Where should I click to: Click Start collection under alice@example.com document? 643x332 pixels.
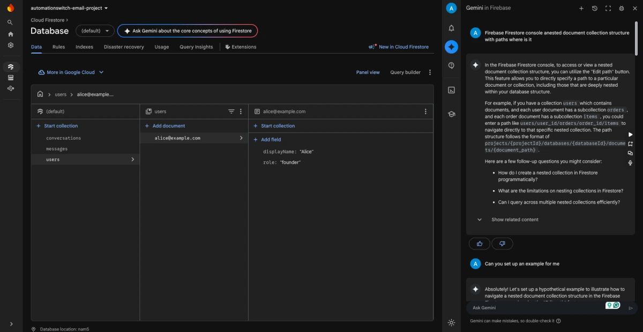click(274, 126)
